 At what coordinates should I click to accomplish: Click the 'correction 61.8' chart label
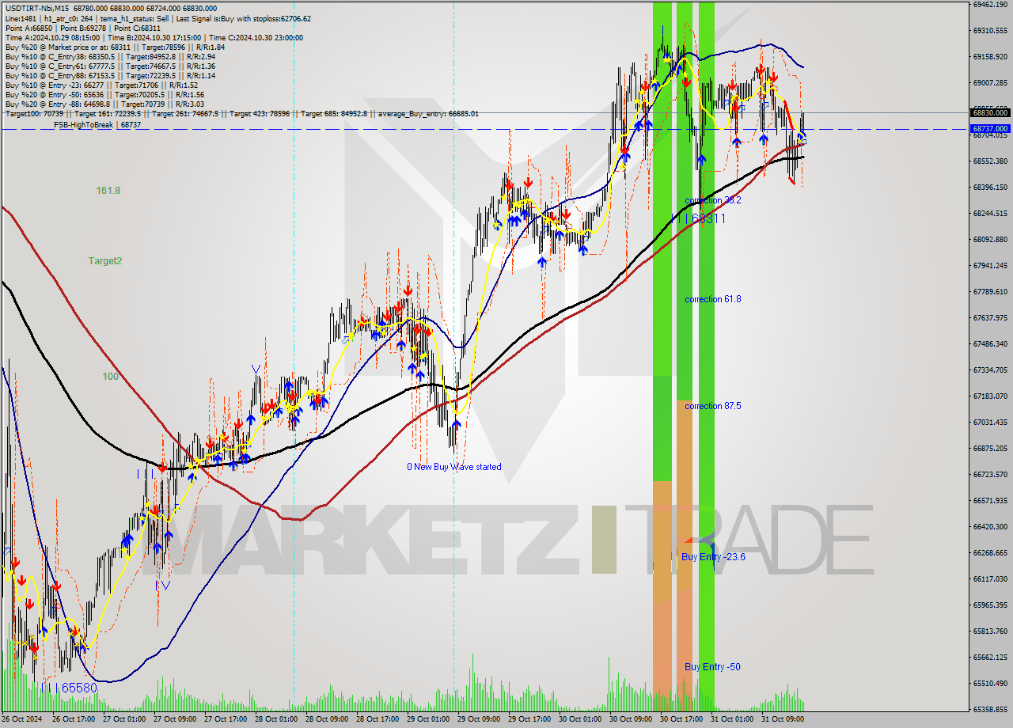713,299
